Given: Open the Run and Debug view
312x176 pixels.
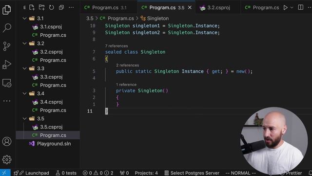Looking at the screenshot, I should (x=6, y=65).
